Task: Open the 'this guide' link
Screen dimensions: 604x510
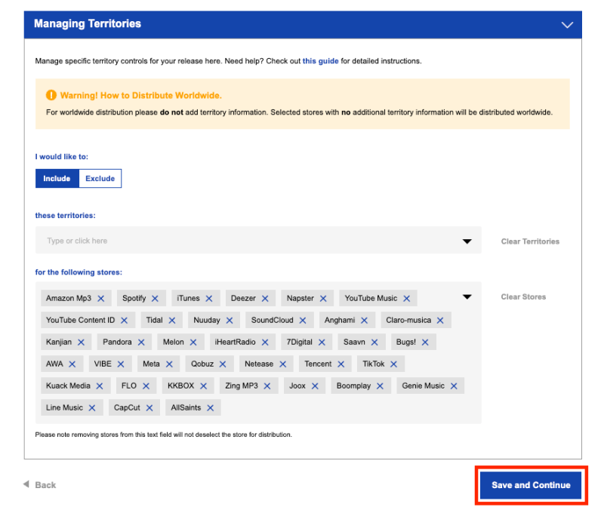Action: coord(320,61)
